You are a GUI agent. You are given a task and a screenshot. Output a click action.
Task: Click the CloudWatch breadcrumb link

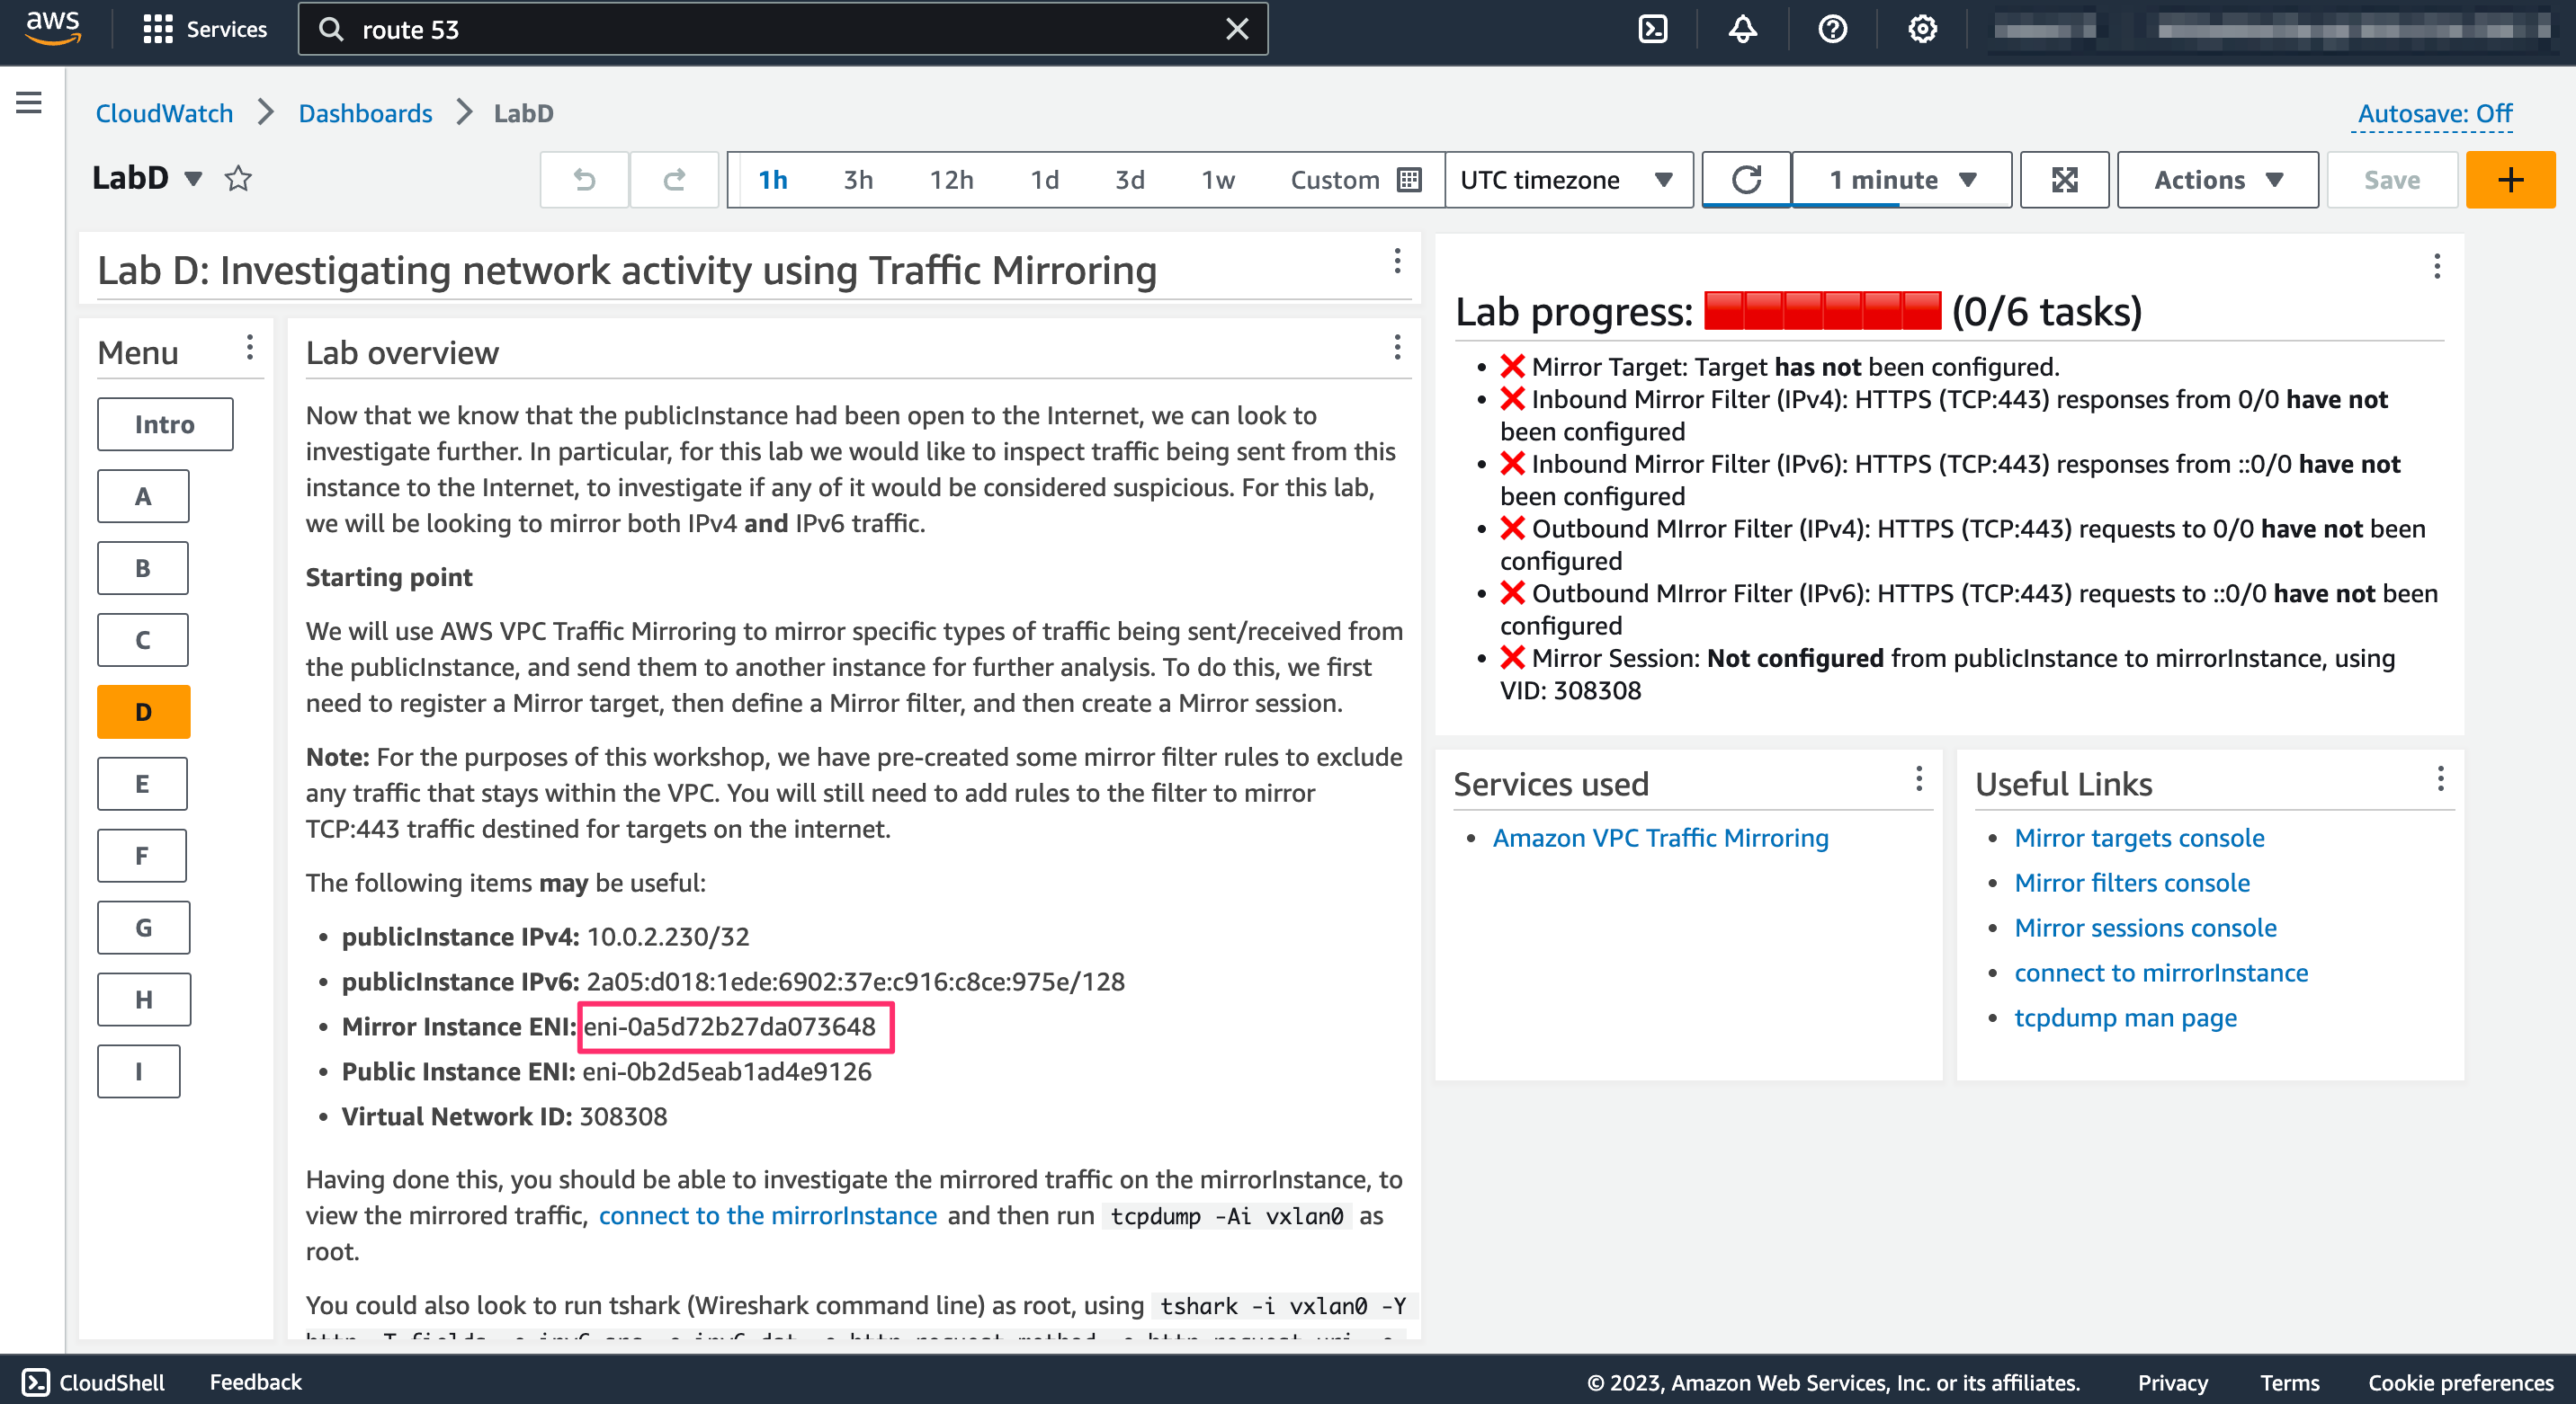(x=164, y=113)
